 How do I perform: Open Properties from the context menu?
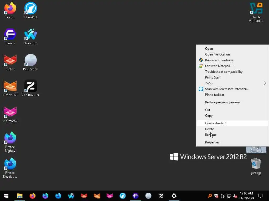[x=232, y=142]
